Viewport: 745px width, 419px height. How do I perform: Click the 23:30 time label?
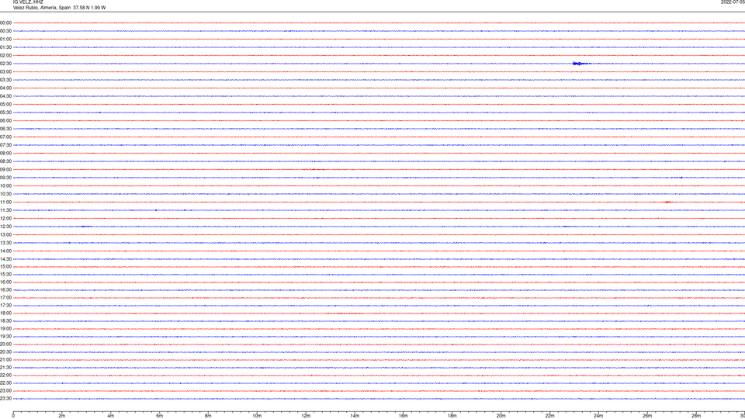5,399
